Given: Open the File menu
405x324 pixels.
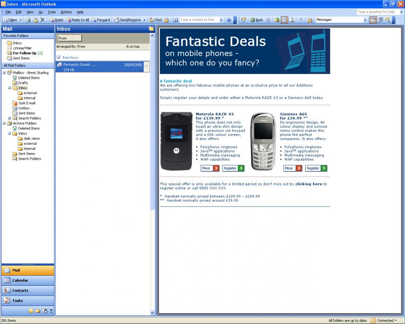Looking at the screenshot, I should 8,12.
